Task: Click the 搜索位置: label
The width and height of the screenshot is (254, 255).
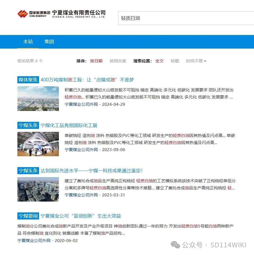Action: 142,61
